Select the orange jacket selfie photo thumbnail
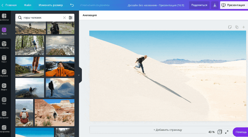 coord(60,66)
